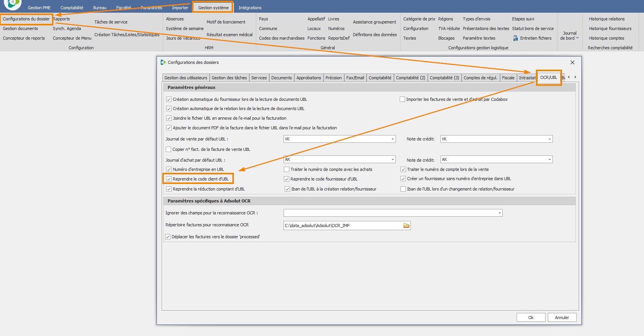Close the Configurations des dossiers dialog
This screenshot has width=644, height=336.
[572, 62]
